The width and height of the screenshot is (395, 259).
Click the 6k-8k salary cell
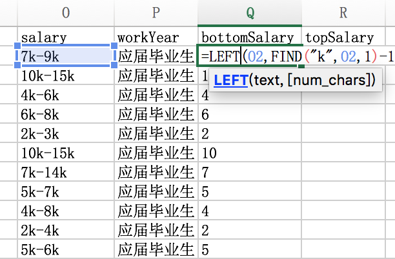coord(66,115)
